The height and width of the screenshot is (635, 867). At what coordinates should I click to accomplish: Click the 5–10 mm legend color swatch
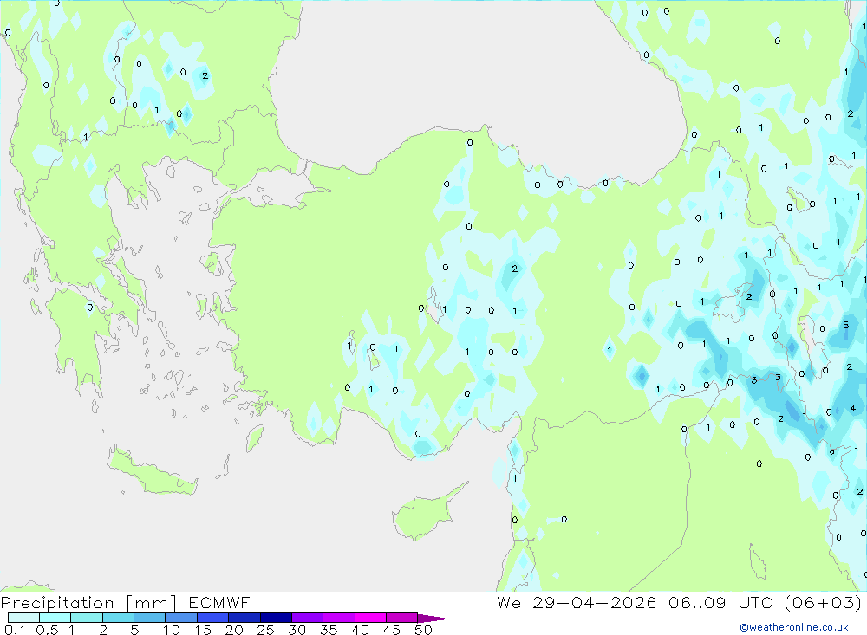pos(150,618)
